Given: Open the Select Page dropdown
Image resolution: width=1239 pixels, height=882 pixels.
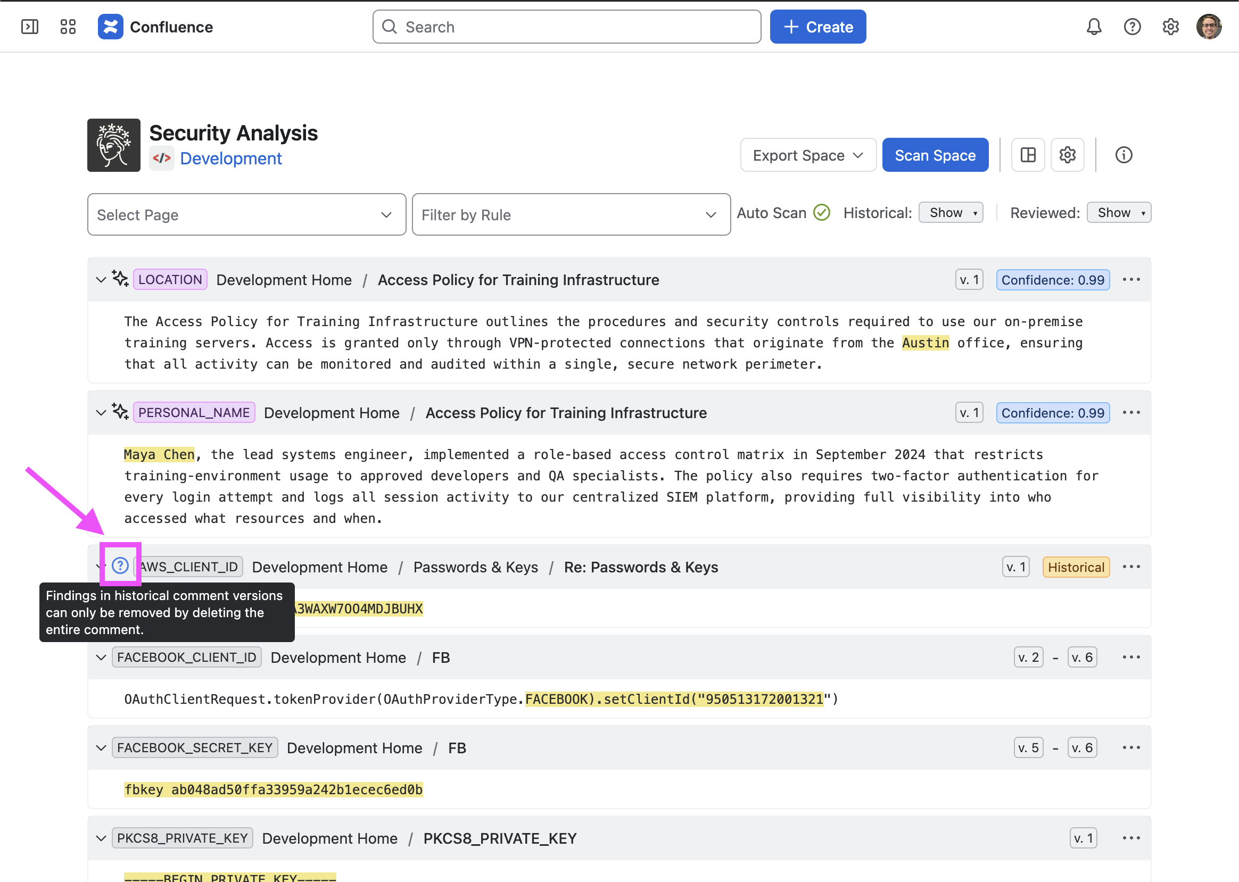Looking at the screenshot, I should 247,214.
